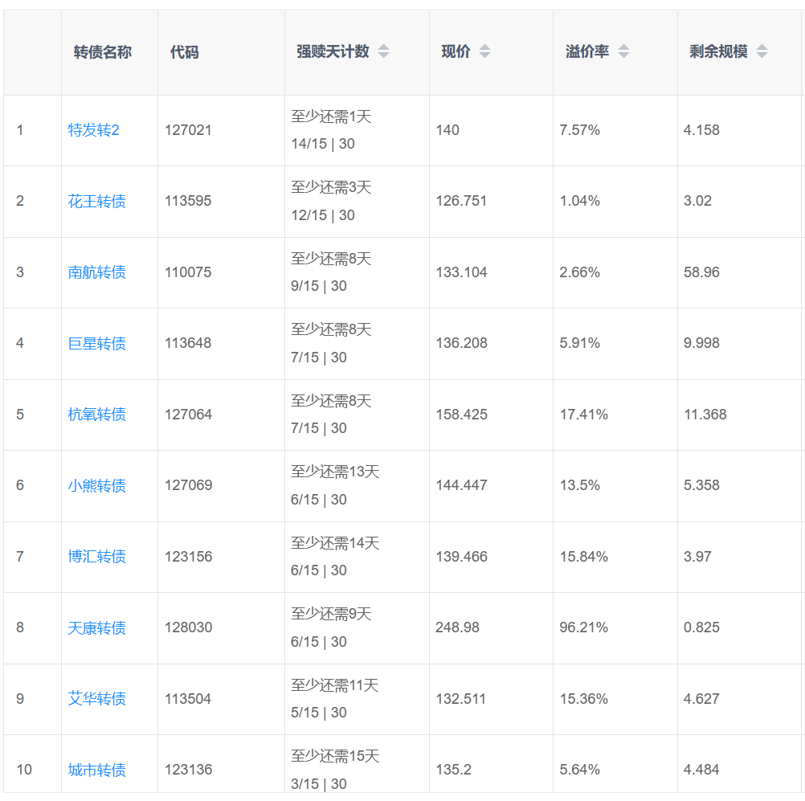This screenshot has width=805, height=801.
Task: Select the 巨星转债 link
Action: click(x=96, y=344)
